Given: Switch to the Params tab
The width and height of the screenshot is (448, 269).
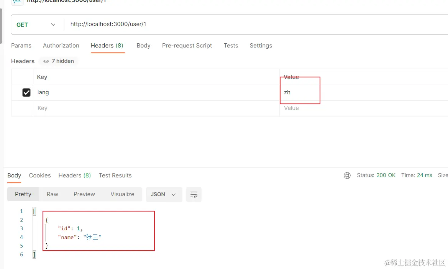Looking at the screenshot, I should 21,46.
